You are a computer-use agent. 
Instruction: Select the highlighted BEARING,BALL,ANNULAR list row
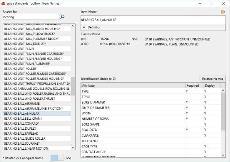click(37, 114)
